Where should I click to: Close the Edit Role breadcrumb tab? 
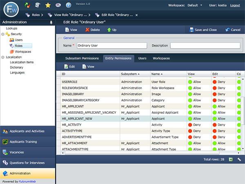coord(136,15)
